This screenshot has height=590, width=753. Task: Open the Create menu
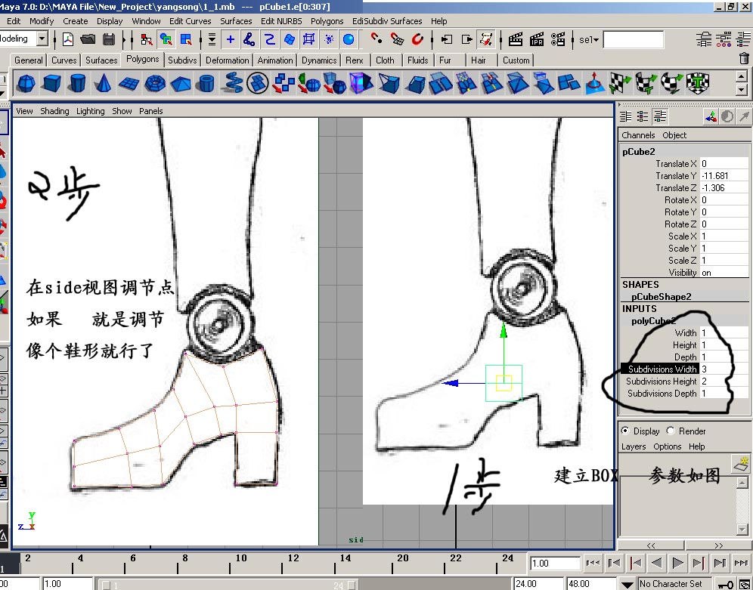coord(76,21)
